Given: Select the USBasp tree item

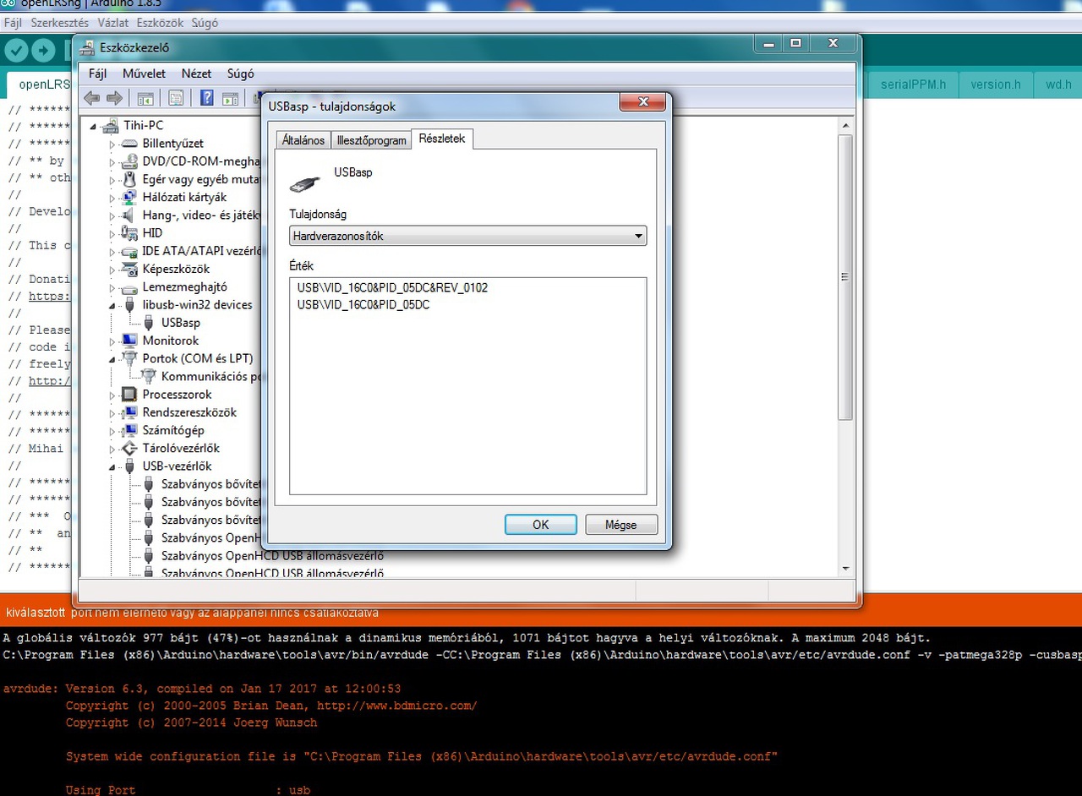Looking at the screenshot, I should (181, 323).
